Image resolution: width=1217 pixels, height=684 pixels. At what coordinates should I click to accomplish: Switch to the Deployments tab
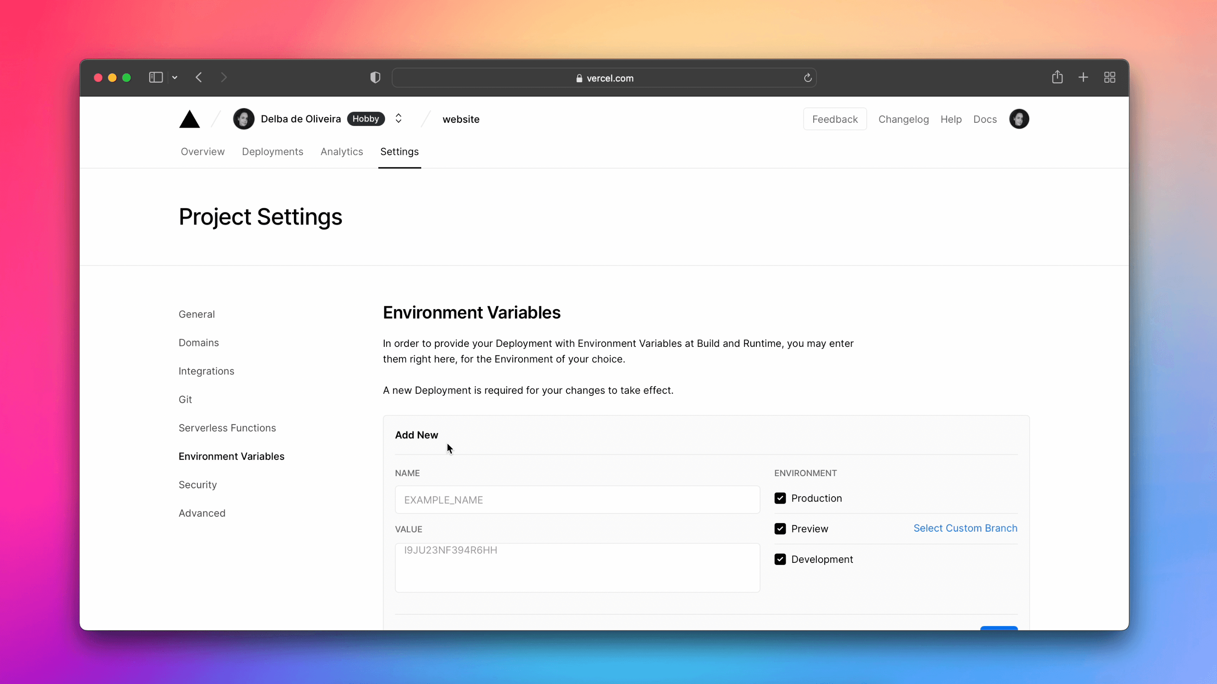pyautogui.click(x=272, y=152)
